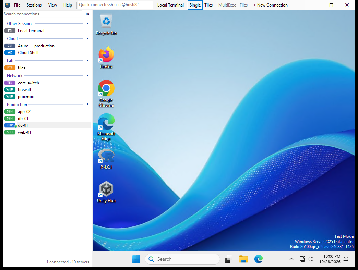Open the Sessions menu
This screenshot has width=358, height=270.
34,5
